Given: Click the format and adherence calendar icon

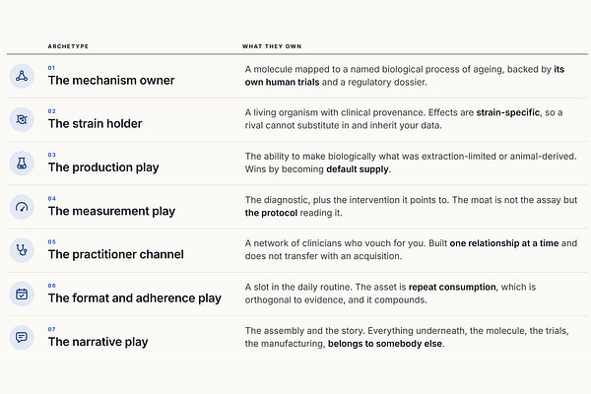Looking at the screenshot, I should click(x=22, y=295).
